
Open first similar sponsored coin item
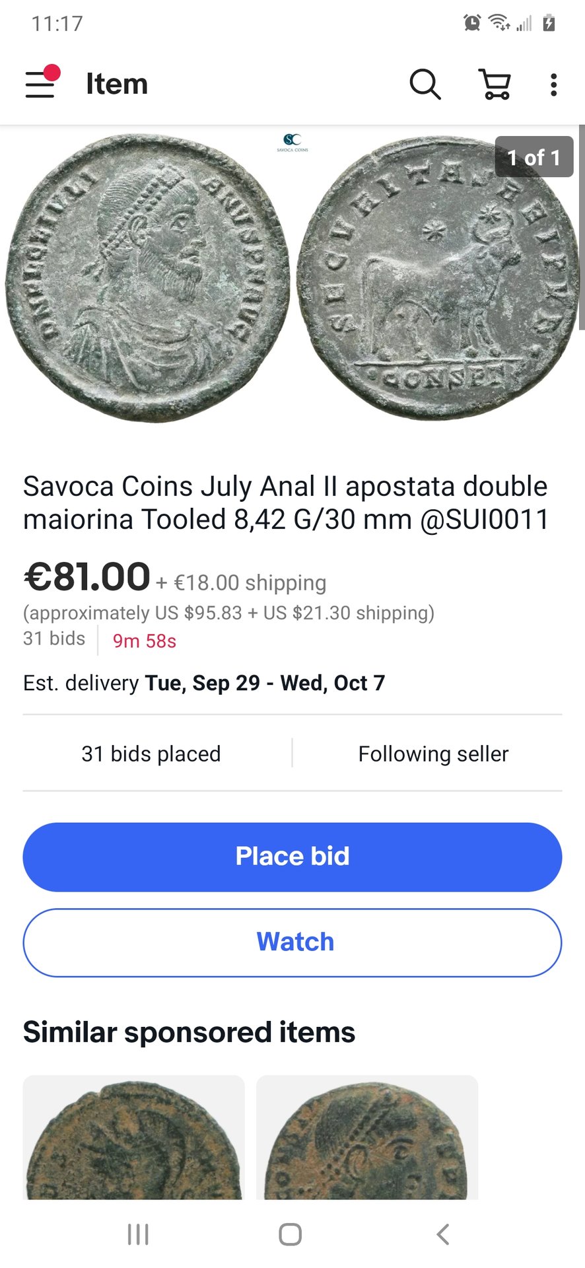click(x=134, y=1137)
